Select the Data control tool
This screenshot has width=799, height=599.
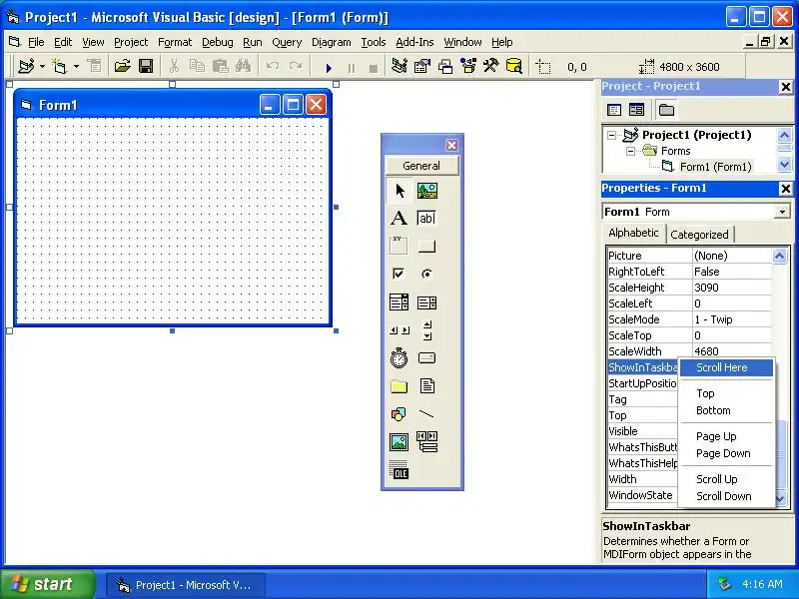coord(427,442)
